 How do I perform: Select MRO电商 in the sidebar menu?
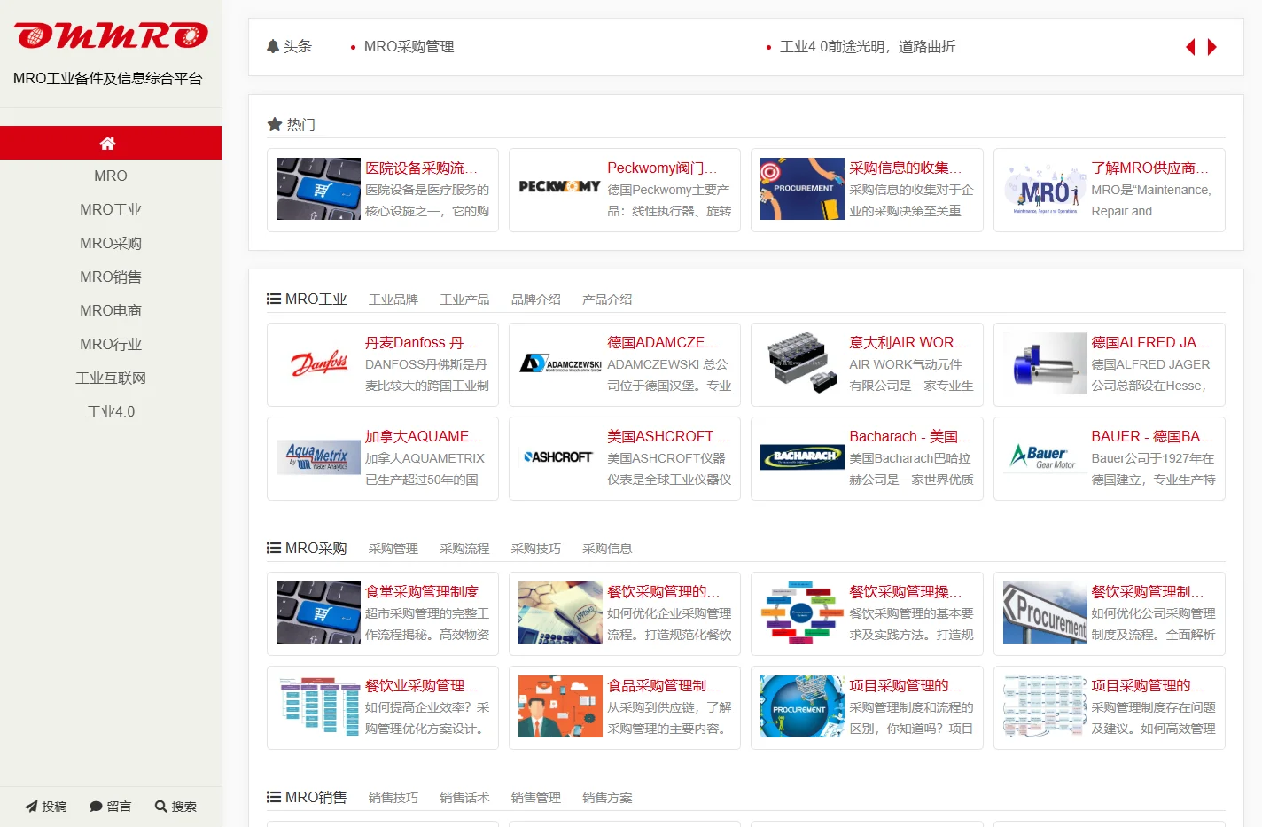[111, 311]
